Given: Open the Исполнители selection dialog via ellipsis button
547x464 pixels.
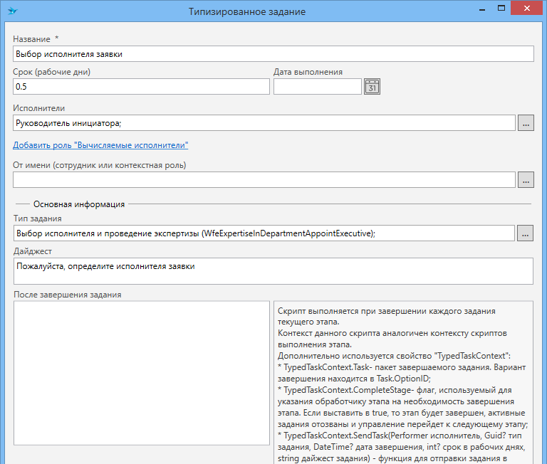Looking at the screenshot, I should coord(525,123).
